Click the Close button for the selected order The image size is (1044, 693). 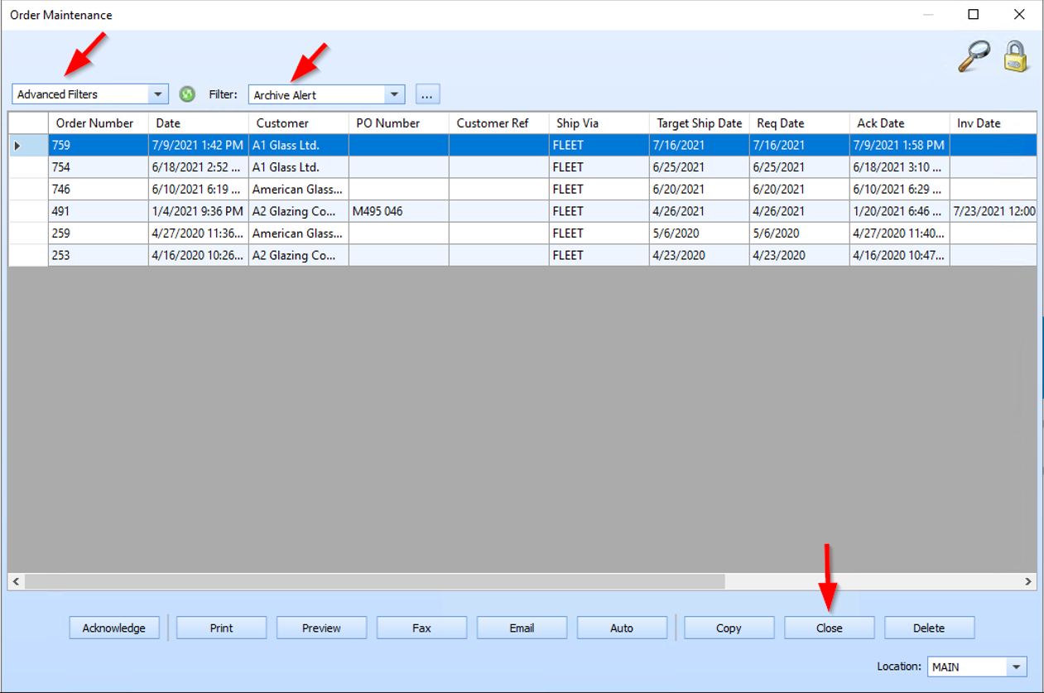pyautogui.click(x=829, y=628)
